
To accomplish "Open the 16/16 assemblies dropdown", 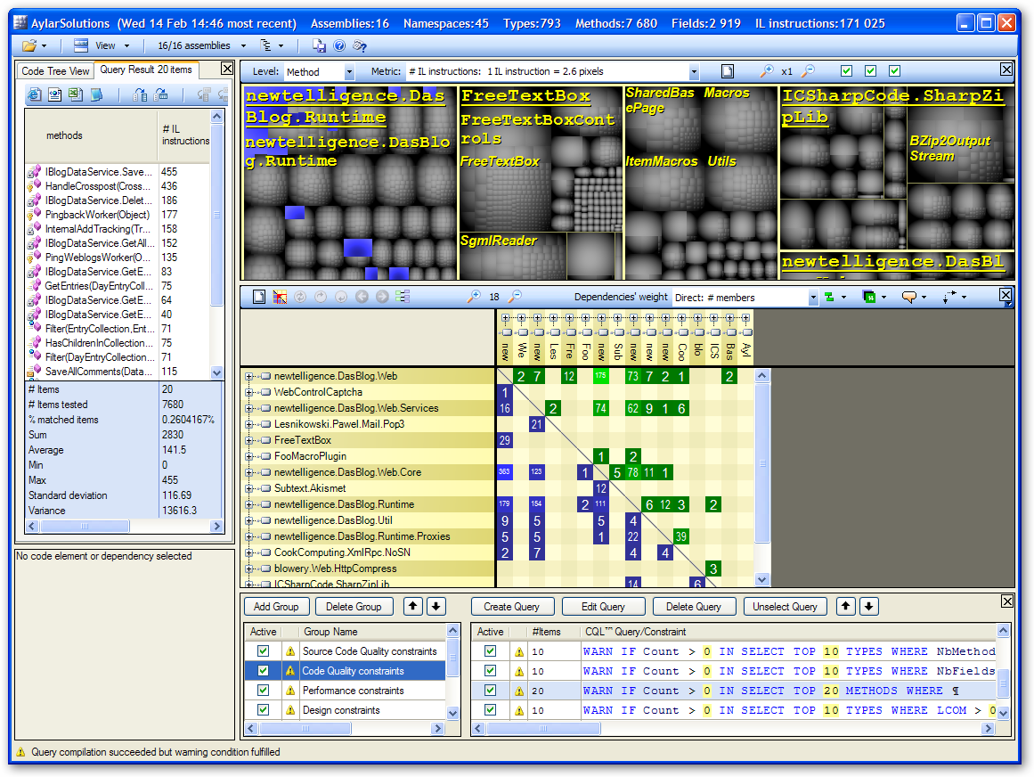I will (201, 45).
